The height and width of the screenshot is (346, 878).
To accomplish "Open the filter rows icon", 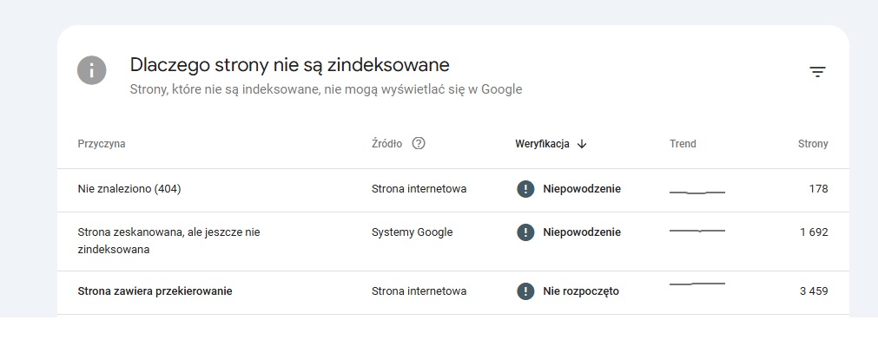I will point(817,72).
